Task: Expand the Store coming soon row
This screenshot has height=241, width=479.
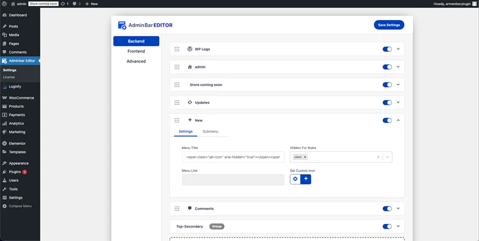Action: tap(398, 85)
